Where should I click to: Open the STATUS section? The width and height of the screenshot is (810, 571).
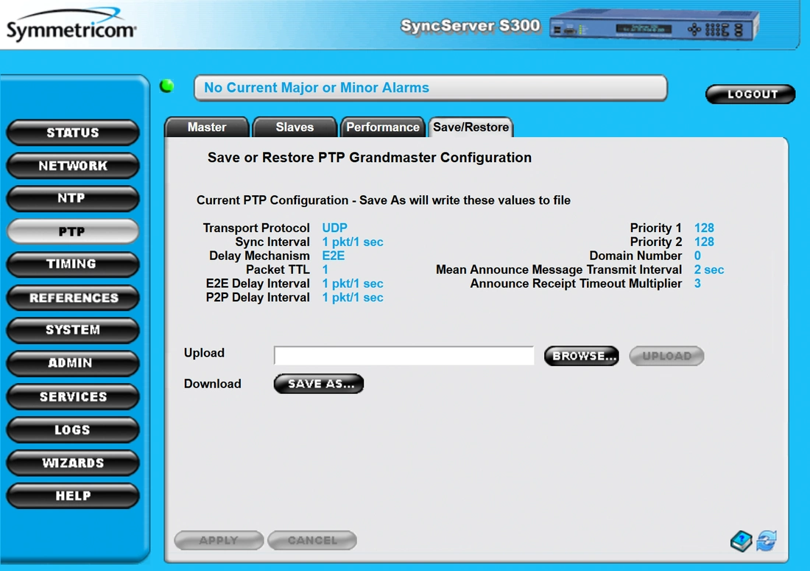(73, 133)
